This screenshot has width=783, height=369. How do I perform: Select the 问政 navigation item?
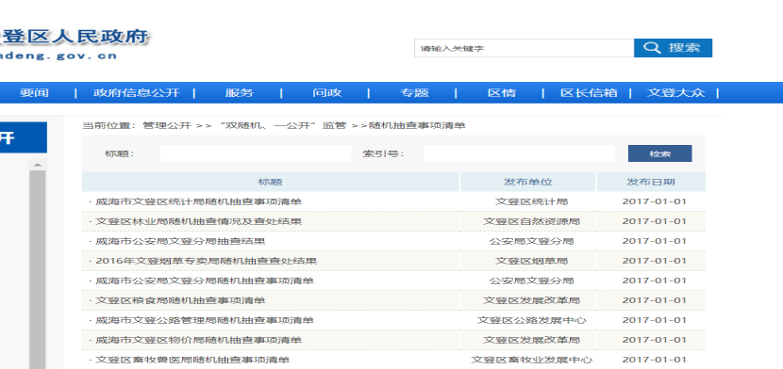point(327,92)
